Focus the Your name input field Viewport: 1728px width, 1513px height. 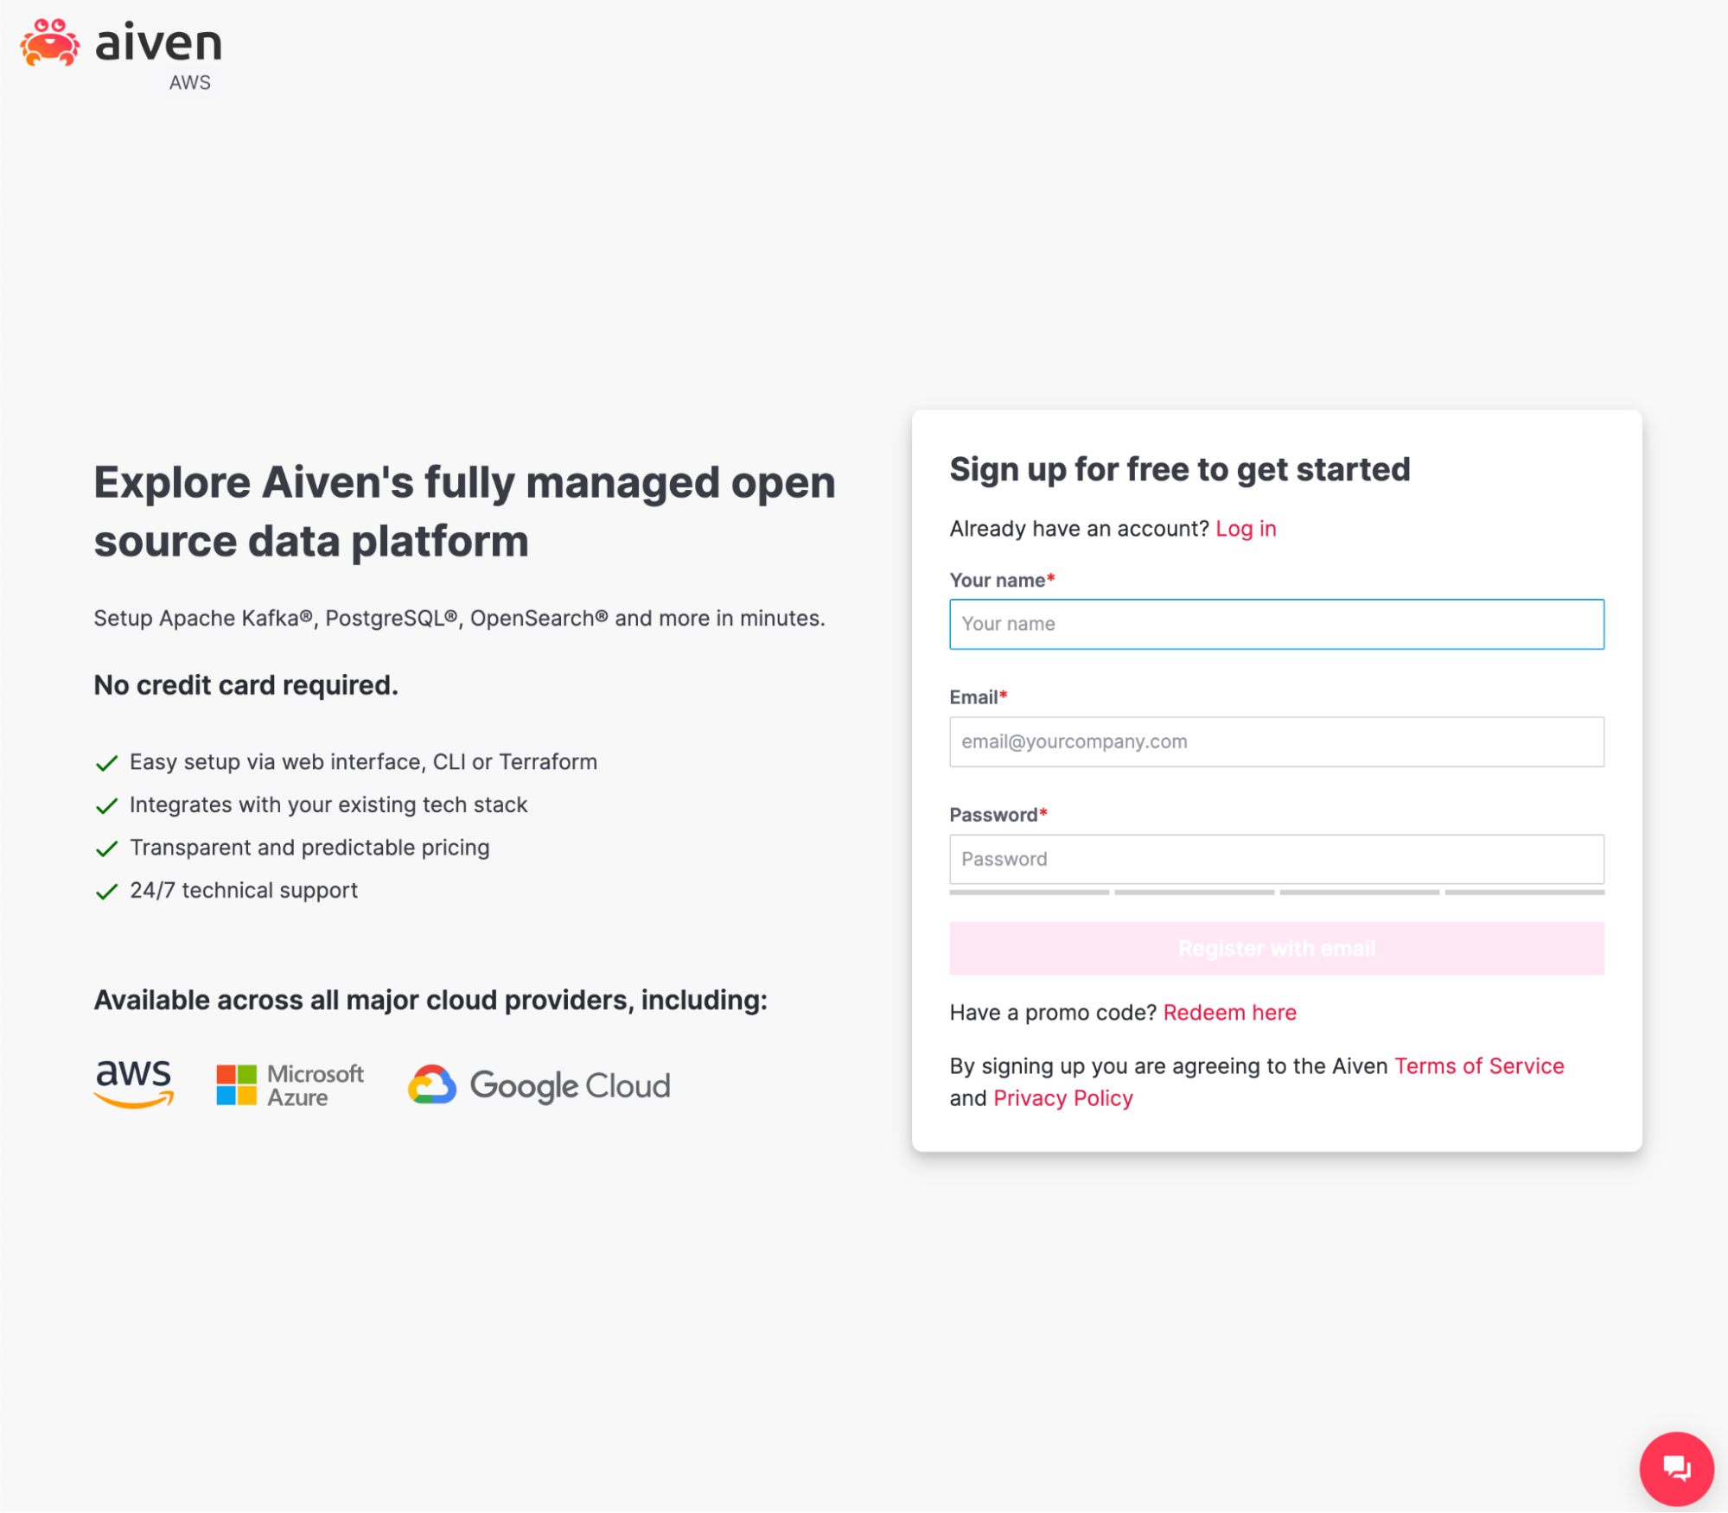[x=1277, y=624]
